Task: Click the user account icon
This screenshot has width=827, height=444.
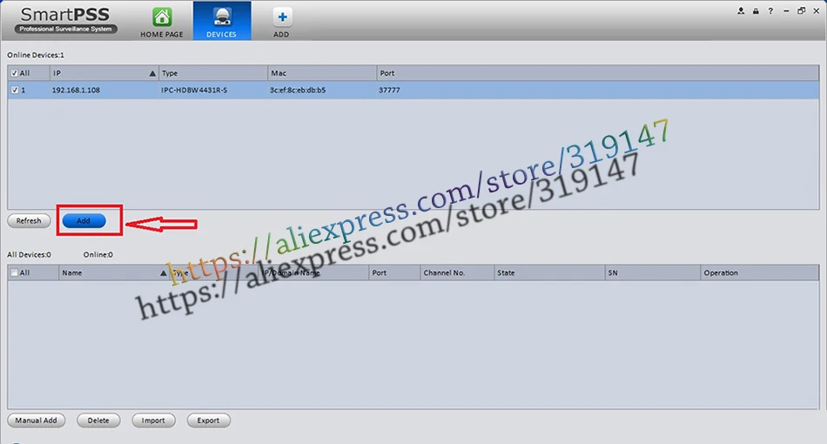Action: (741, 10)
